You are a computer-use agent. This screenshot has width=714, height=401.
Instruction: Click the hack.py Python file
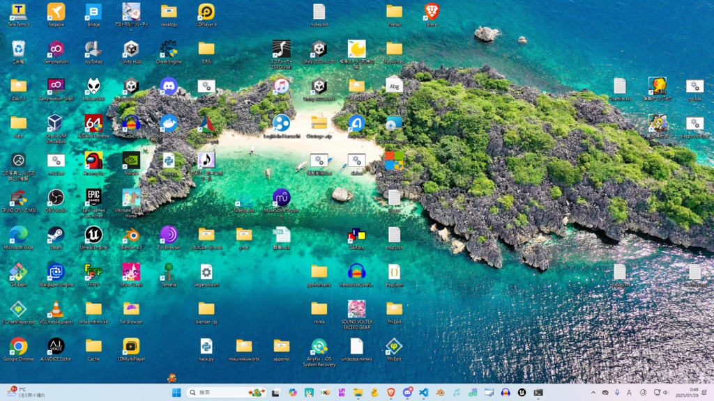(x=206, y=349)
